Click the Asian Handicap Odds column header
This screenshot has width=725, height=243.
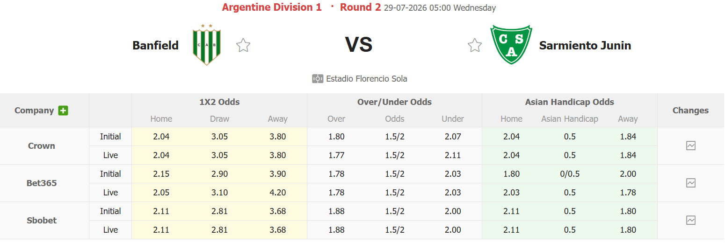569,102
